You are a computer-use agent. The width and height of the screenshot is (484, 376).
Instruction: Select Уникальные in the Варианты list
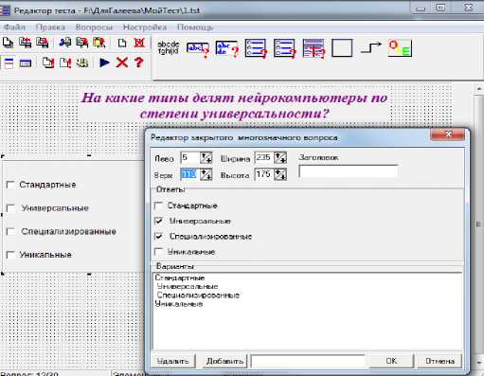179,304
